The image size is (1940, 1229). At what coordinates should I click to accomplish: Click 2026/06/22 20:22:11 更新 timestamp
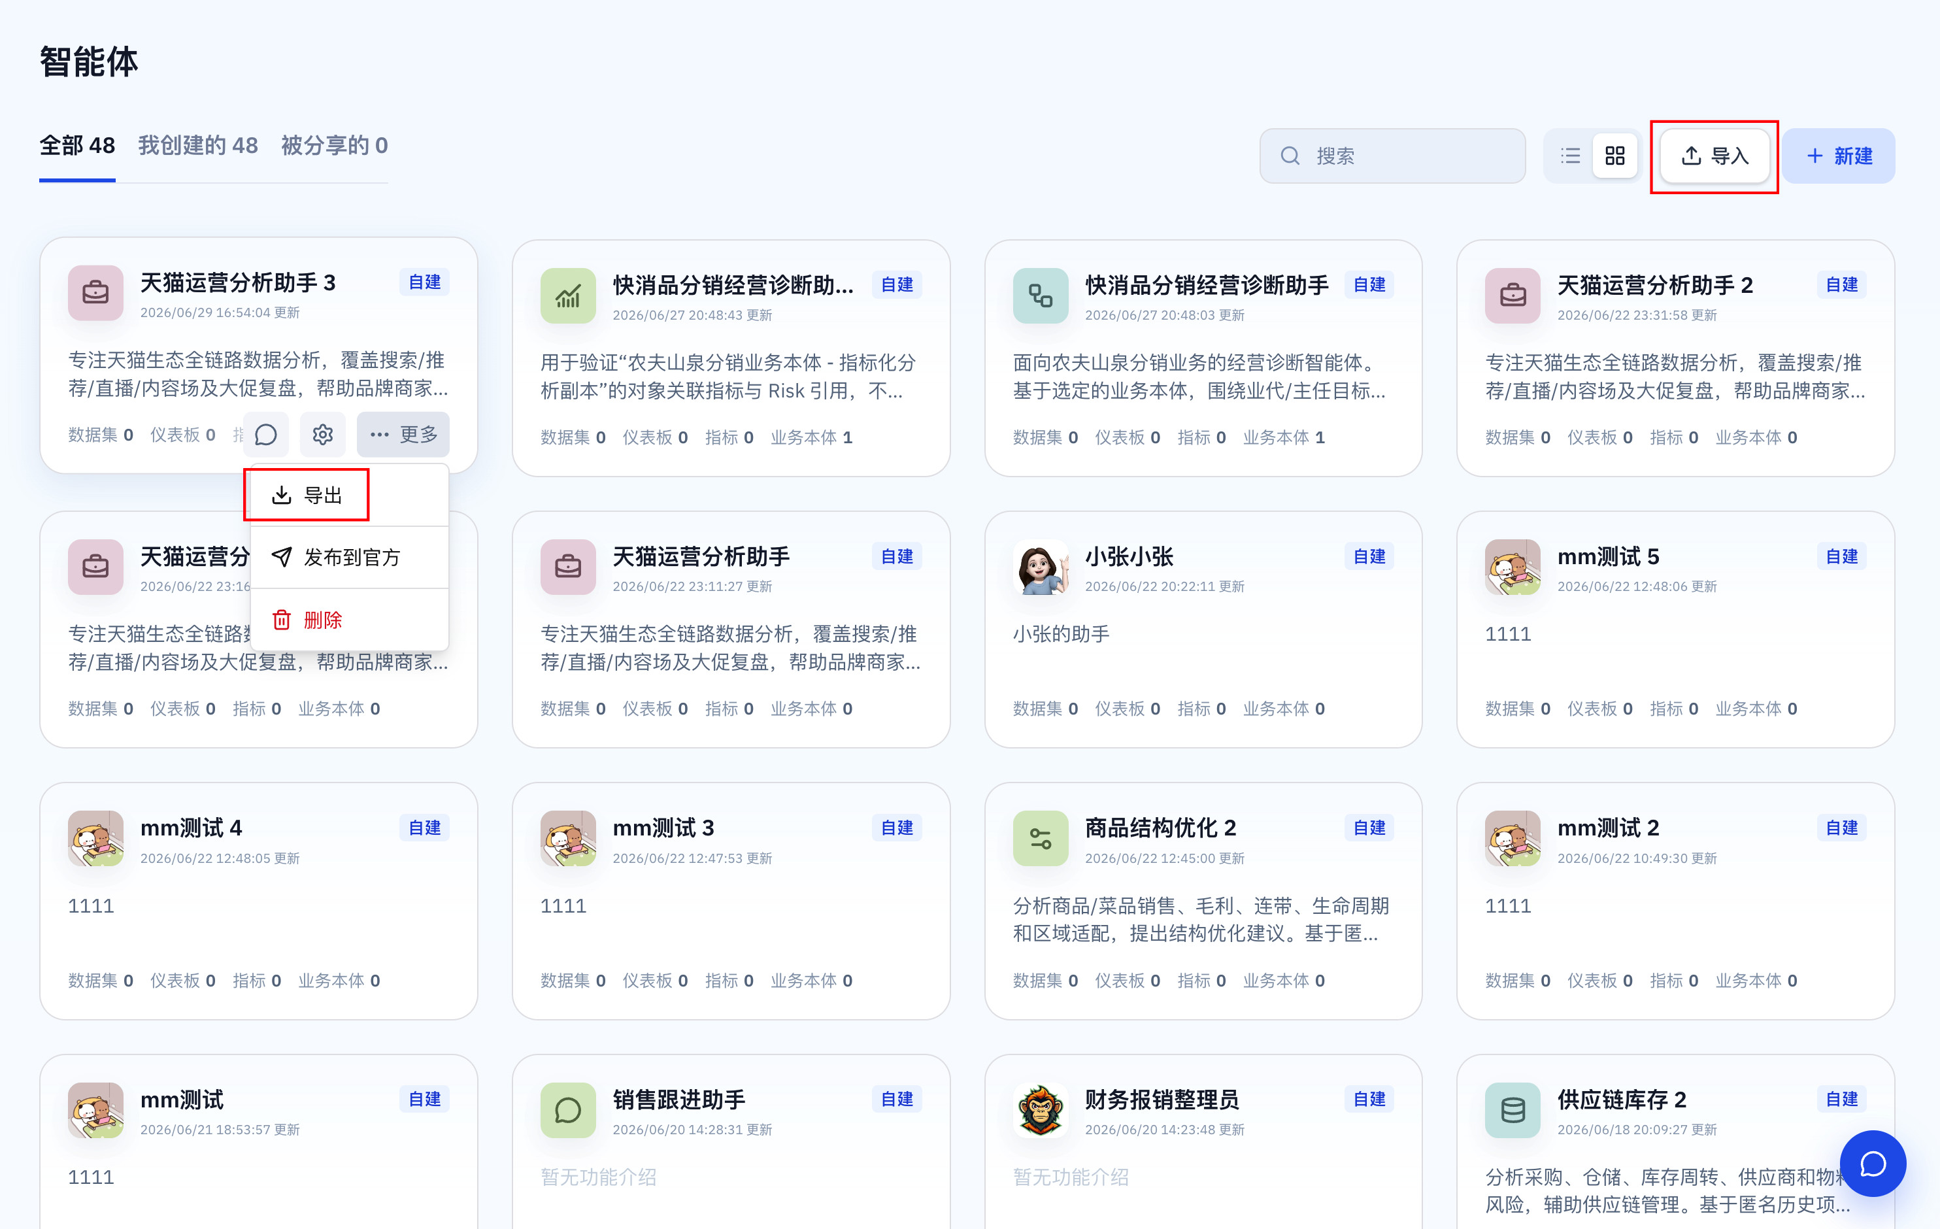click(x=1164, y=586)
